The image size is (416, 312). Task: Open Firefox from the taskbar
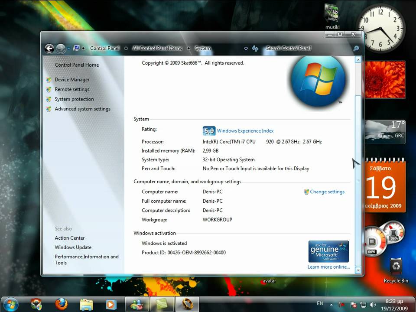pyautogui.click(x=61, y=304)
